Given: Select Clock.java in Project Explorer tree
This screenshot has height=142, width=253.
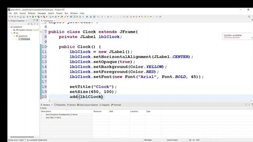Looking at the screenshot, I should coord(24,39).
